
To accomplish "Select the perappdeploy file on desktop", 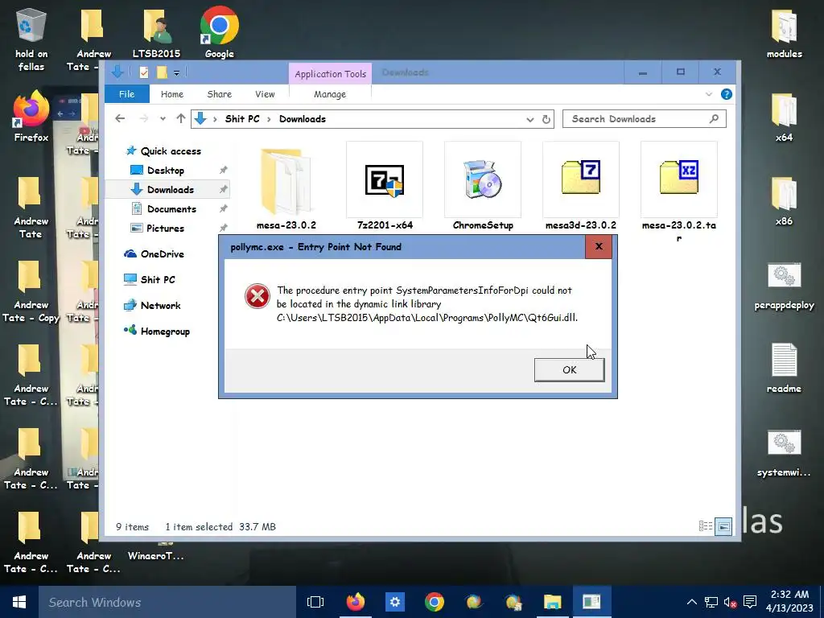I will click(x=784, y=286).
